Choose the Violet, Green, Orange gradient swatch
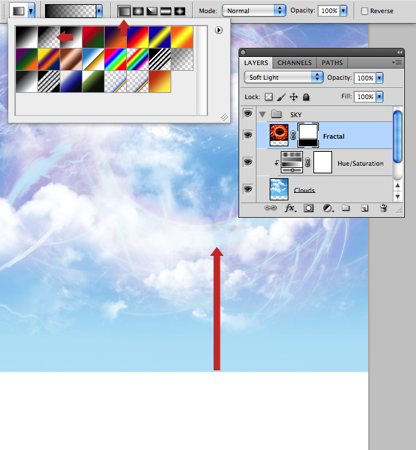Image resolution: width=416 pixels, height=450 pixels. tap(26, 60)
